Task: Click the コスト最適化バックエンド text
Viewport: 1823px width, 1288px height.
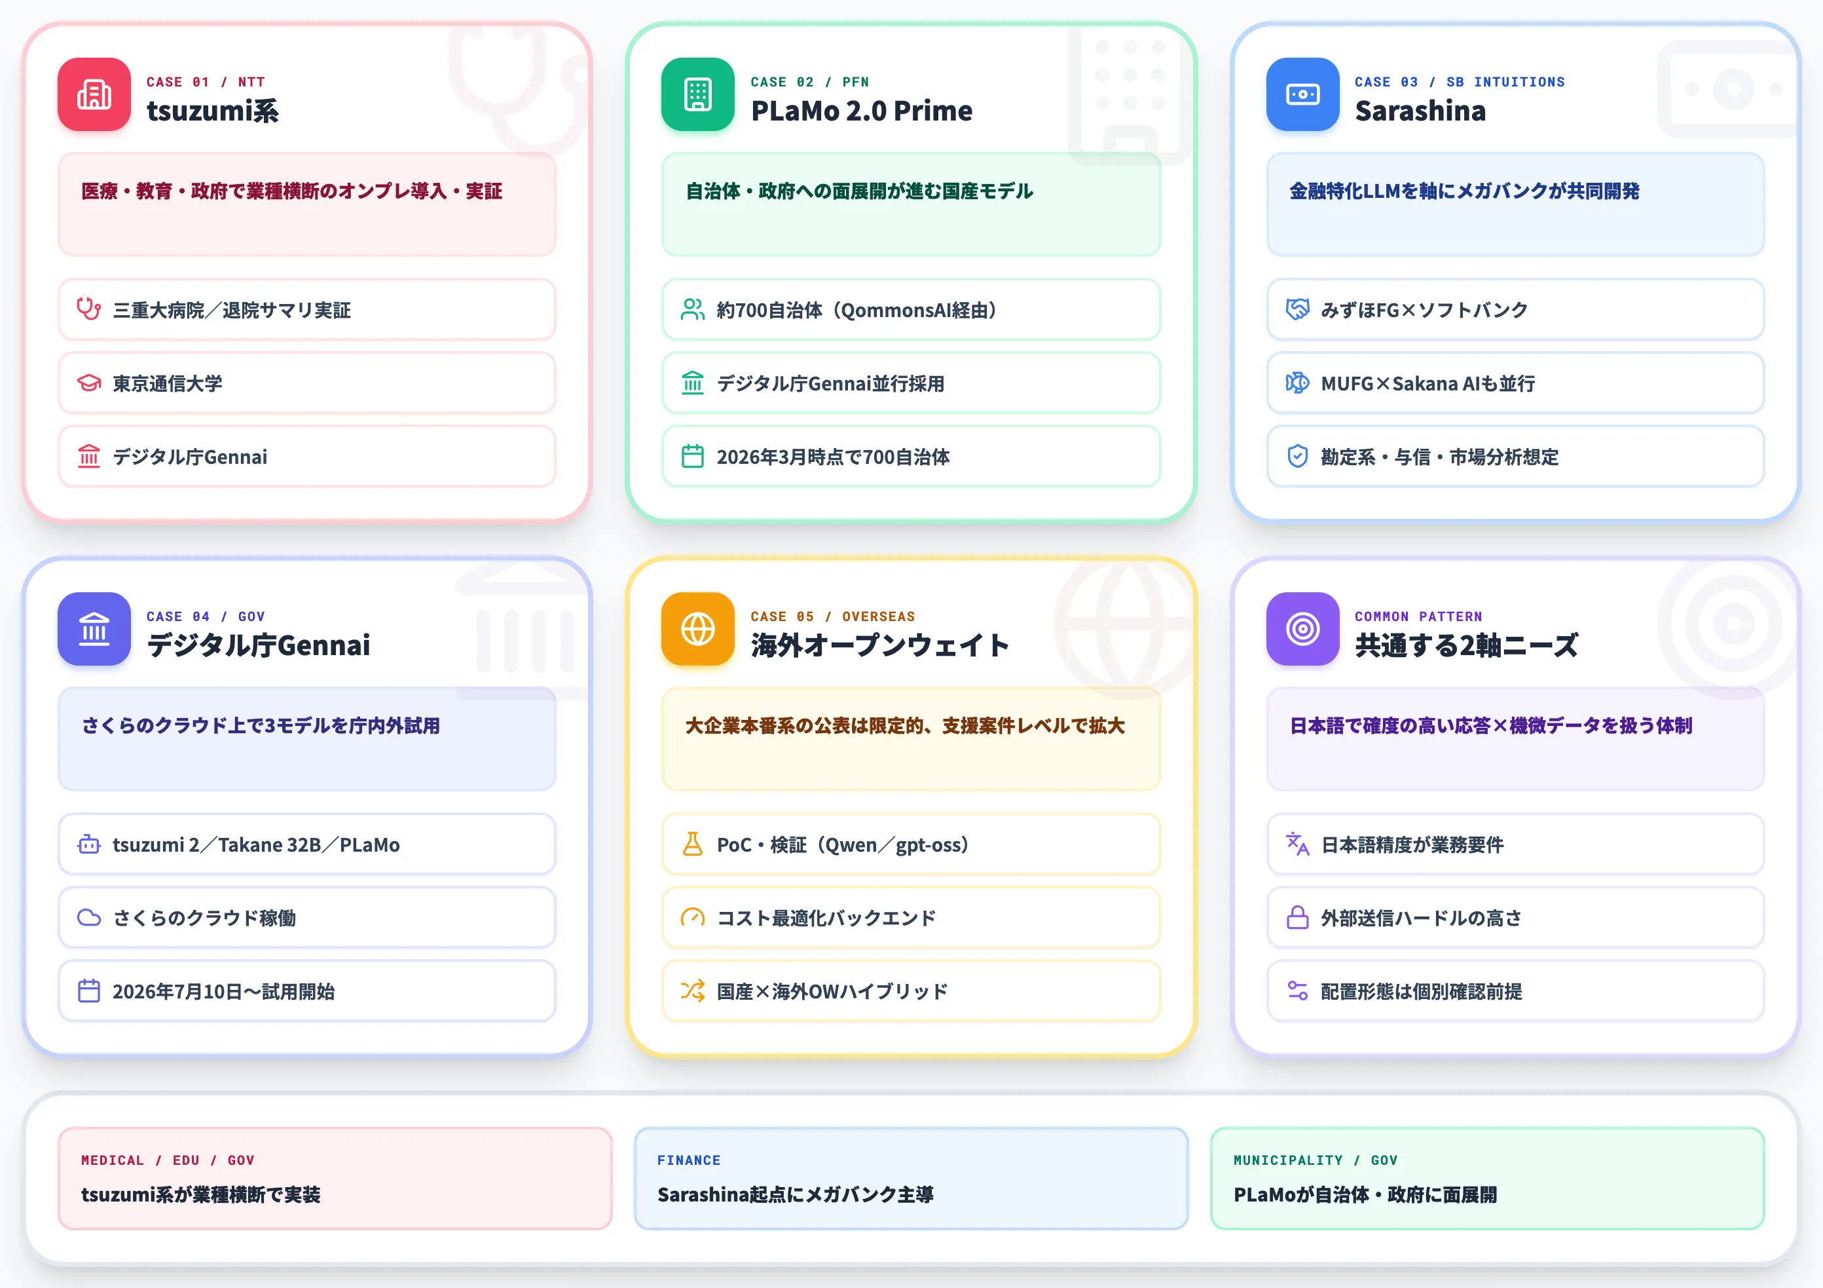Action: (x=826, y=919)
